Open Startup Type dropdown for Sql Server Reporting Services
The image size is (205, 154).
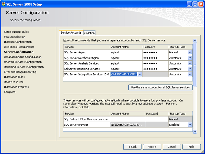tap(190, 69)
